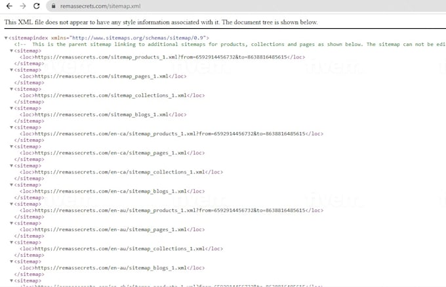This screenshot has height=287, width=446.
Task: Click the 'This is the parent sitemap' comment line
Action: coord(230,45)
